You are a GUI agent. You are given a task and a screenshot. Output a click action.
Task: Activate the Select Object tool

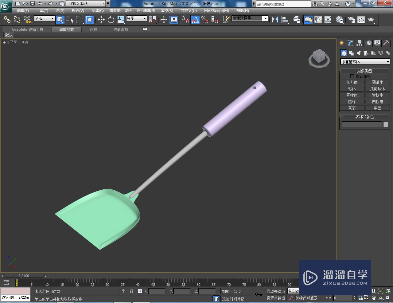pos(60,20)
